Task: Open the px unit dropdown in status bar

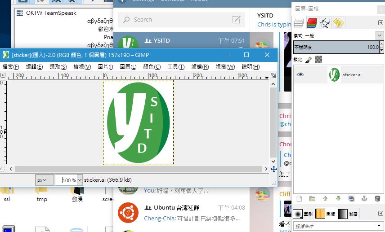Action: (x=45, y=180)
